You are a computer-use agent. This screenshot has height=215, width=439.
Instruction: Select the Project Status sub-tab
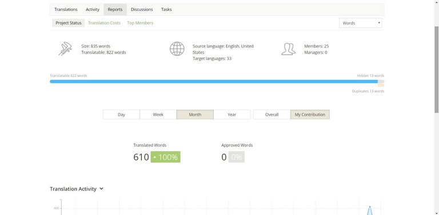[69, 23]
